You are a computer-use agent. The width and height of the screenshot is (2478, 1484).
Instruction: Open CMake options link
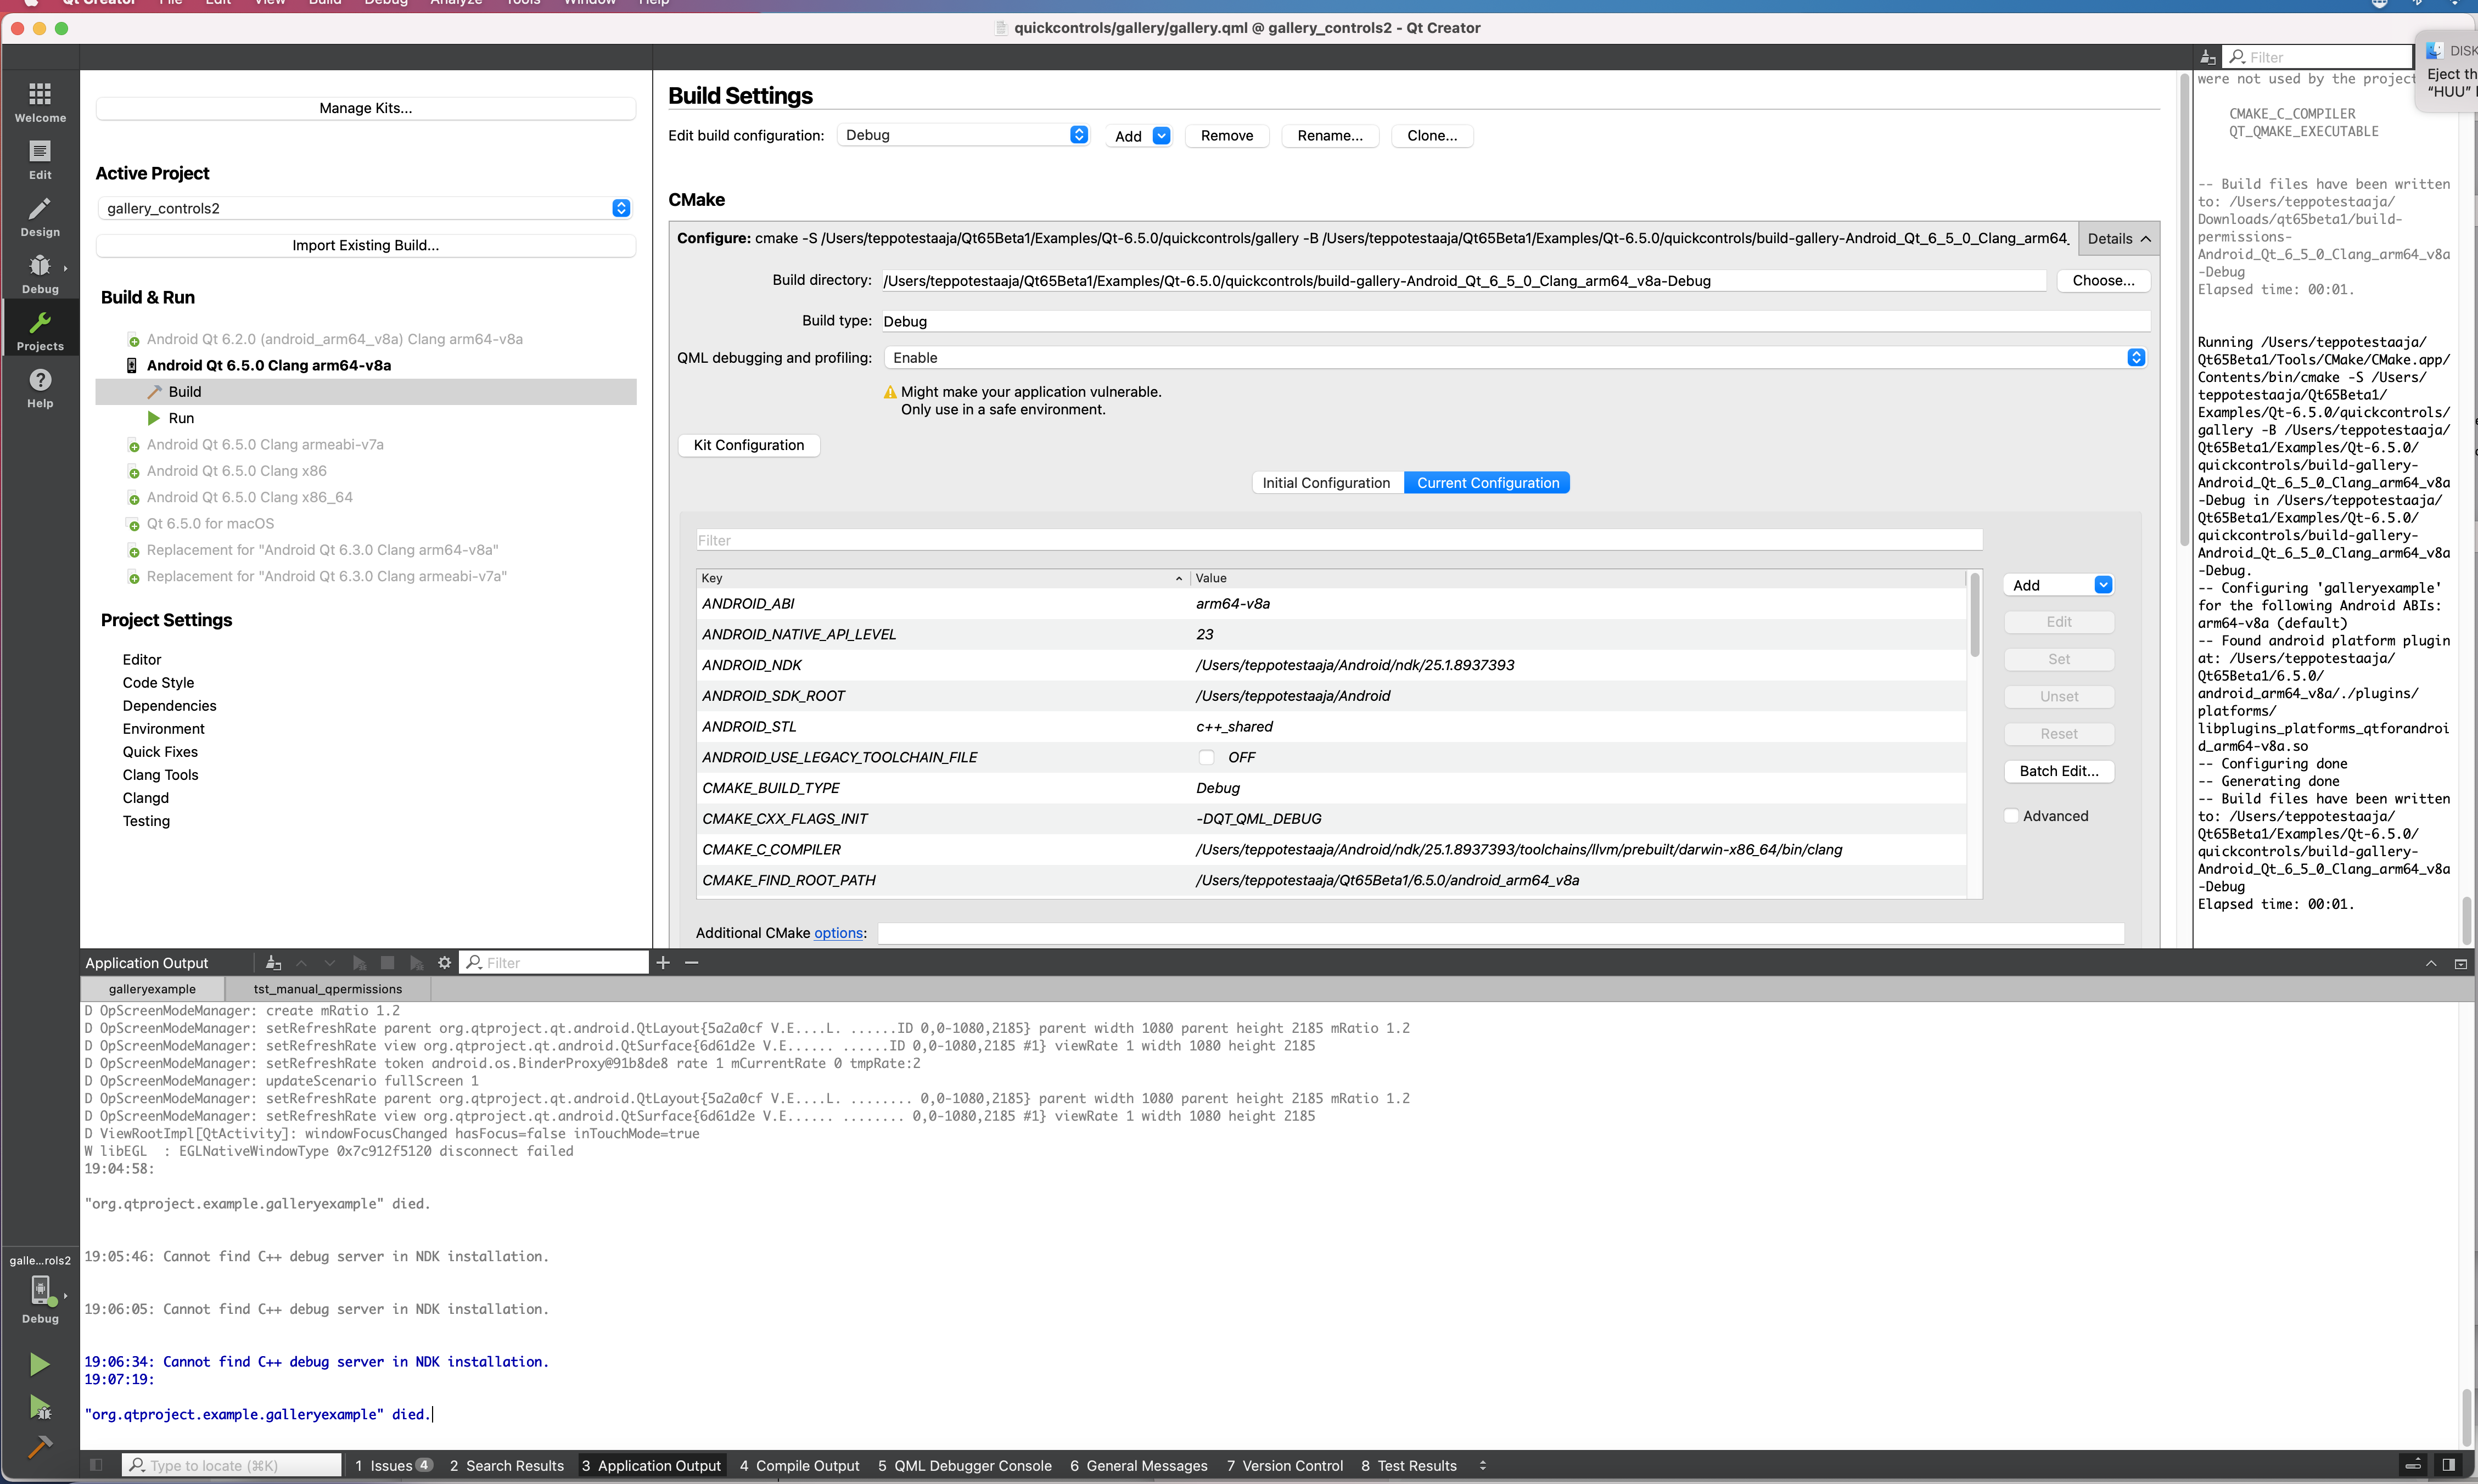point(838,933)
